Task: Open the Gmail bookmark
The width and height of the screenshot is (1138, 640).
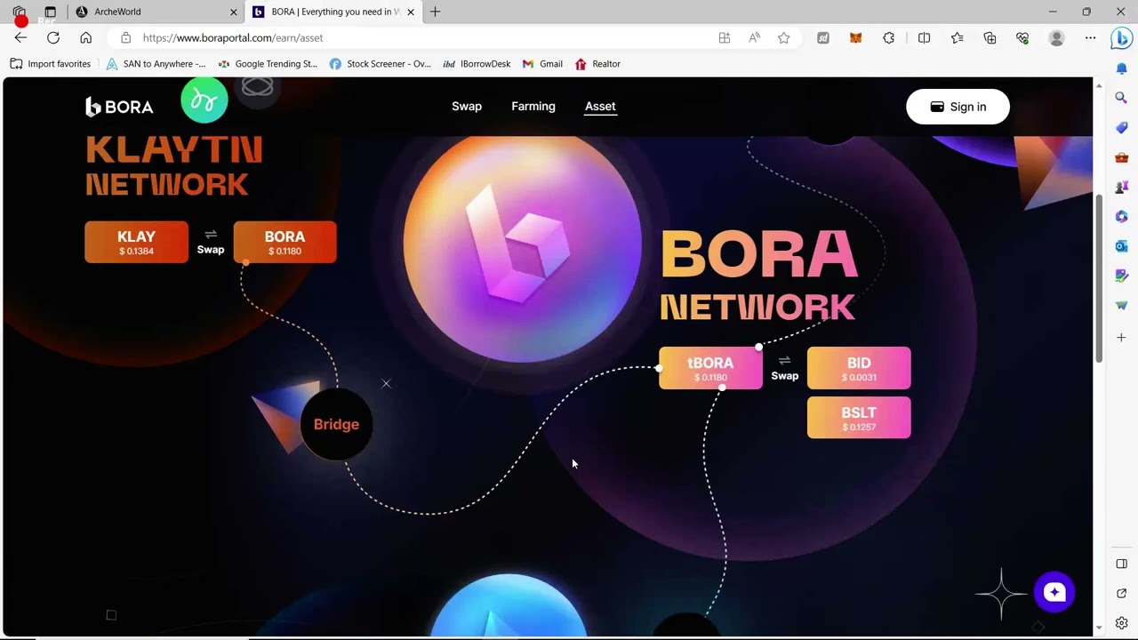Action: pyautogui.click(x=542, y=64)
